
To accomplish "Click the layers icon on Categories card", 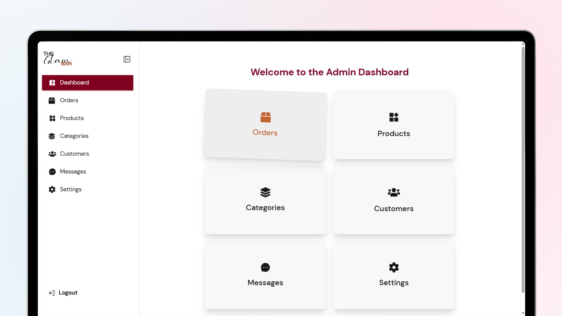I will point(265,192).
